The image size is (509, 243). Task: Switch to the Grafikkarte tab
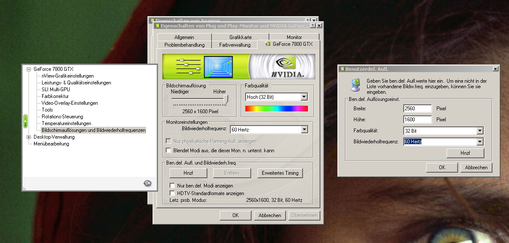tap(240, 37)
